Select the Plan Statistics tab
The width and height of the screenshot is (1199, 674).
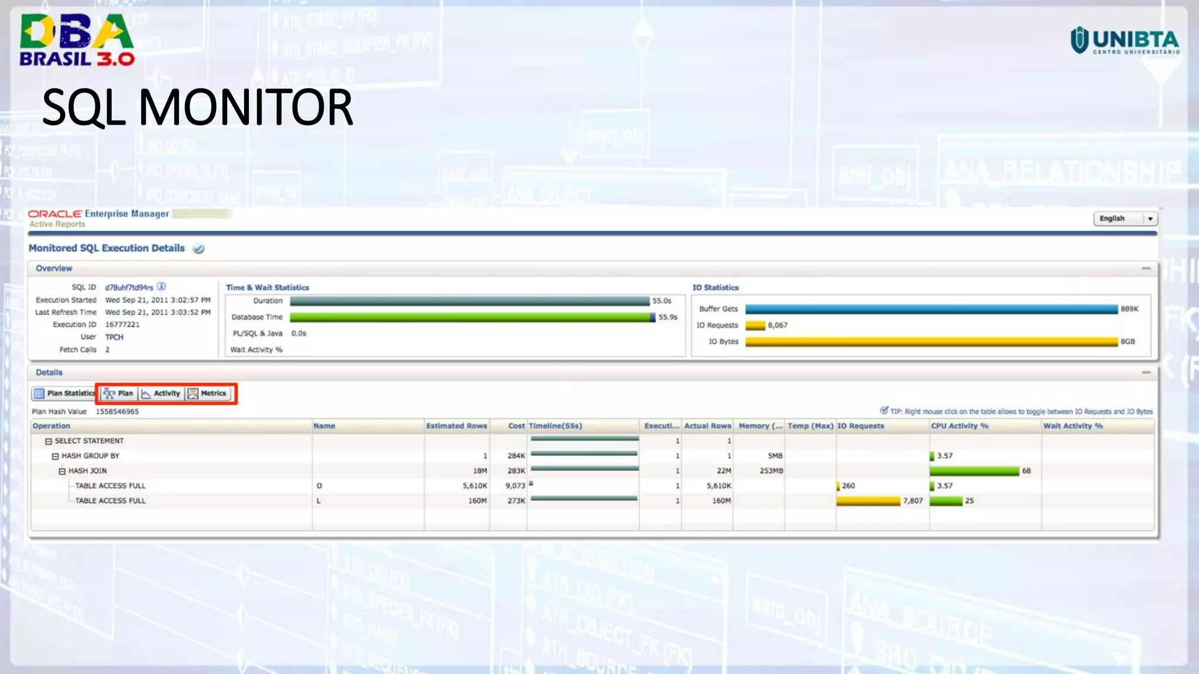(64, 394)
